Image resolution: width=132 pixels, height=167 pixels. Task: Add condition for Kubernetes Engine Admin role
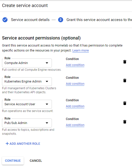point(75,83)
